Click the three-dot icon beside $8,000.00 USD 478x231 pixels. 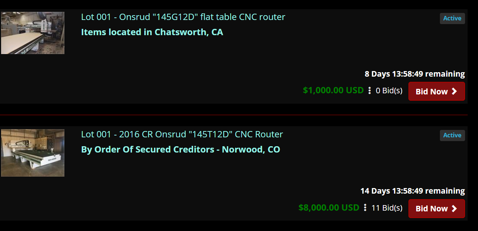pyautogui.click(x=365, y=208)
